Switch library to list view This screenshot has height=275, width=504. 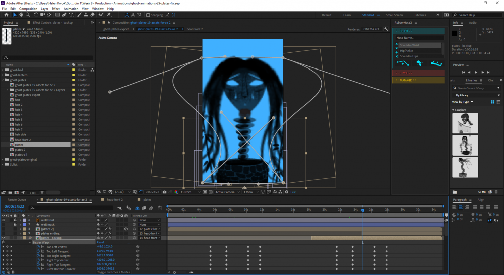coord(498,102)
